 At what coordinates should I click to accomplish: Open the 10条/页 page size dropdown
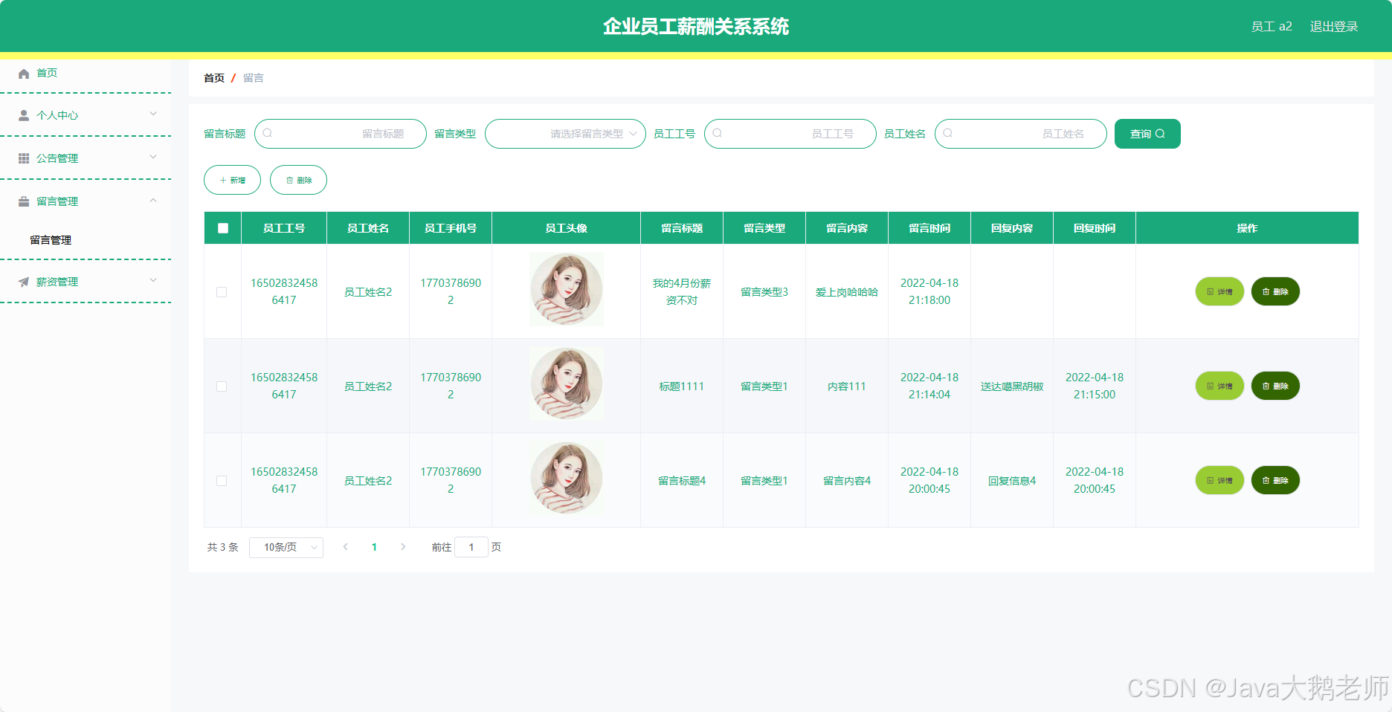286,547
